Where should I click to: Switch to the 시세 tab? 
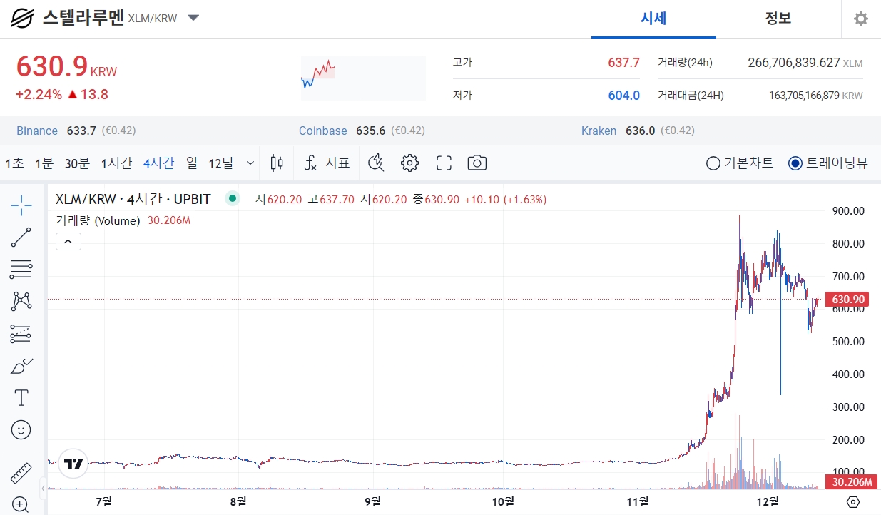coord(653,19)
